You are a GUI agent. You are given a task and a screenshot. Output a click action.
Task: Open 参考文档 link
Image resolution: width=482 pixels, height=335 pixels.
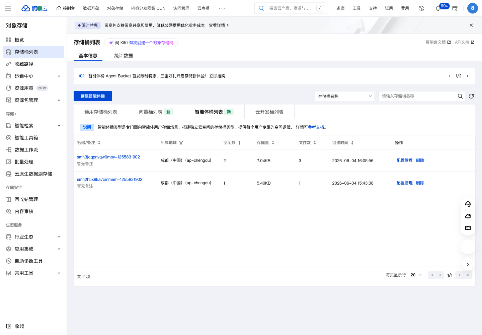[316, 127]
